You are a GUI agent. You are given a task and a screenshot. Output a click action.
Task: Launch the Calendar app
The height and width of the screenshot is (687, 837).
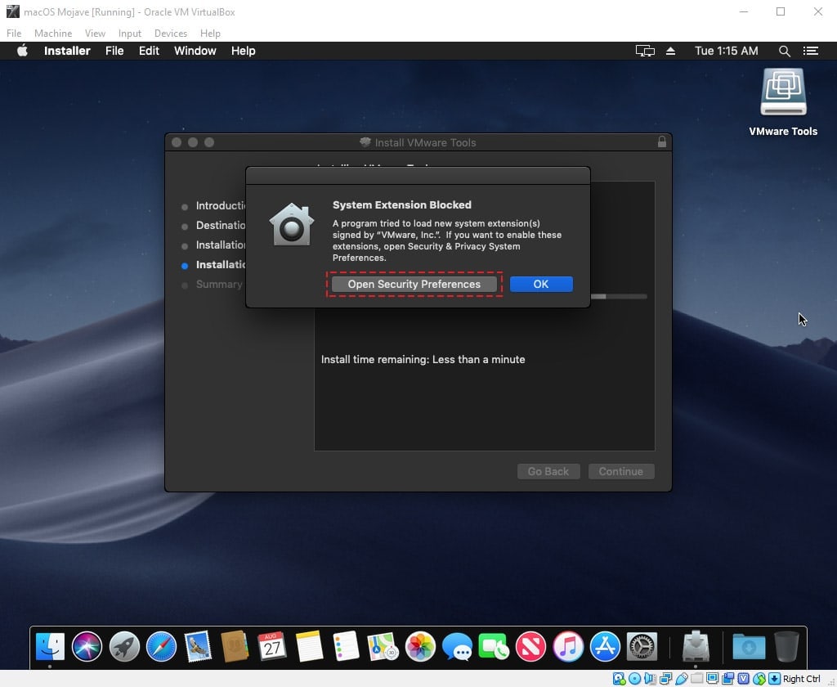[x=271, y=646]
